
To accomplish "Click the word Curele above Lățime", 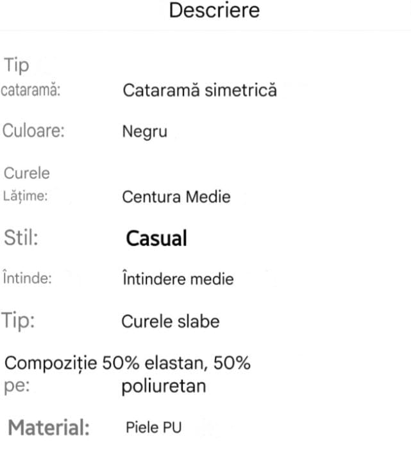I will (x=27, y=173).
